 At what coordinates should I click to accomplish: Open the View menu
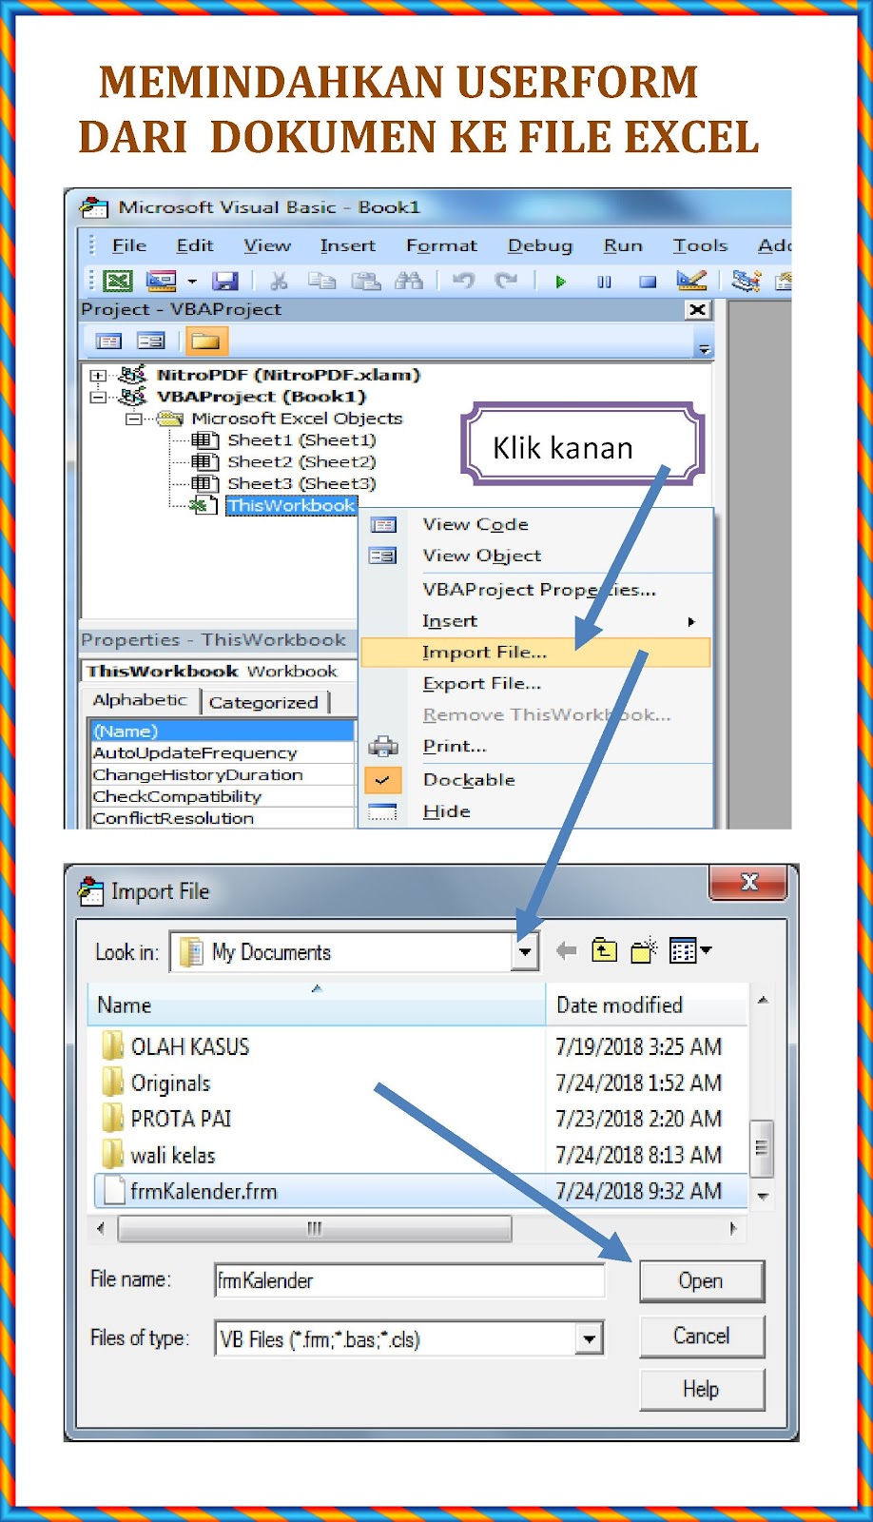click(x=267, y=245)
